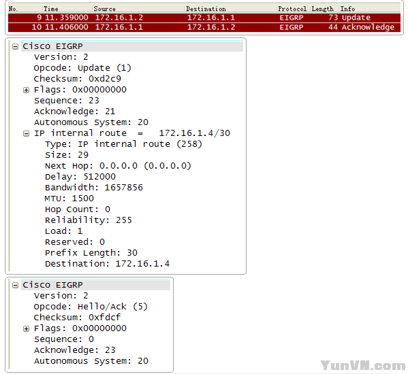The image size is (408, 374).
Task: Select 'MTU: 1500' line
Action: click(69, 199)
